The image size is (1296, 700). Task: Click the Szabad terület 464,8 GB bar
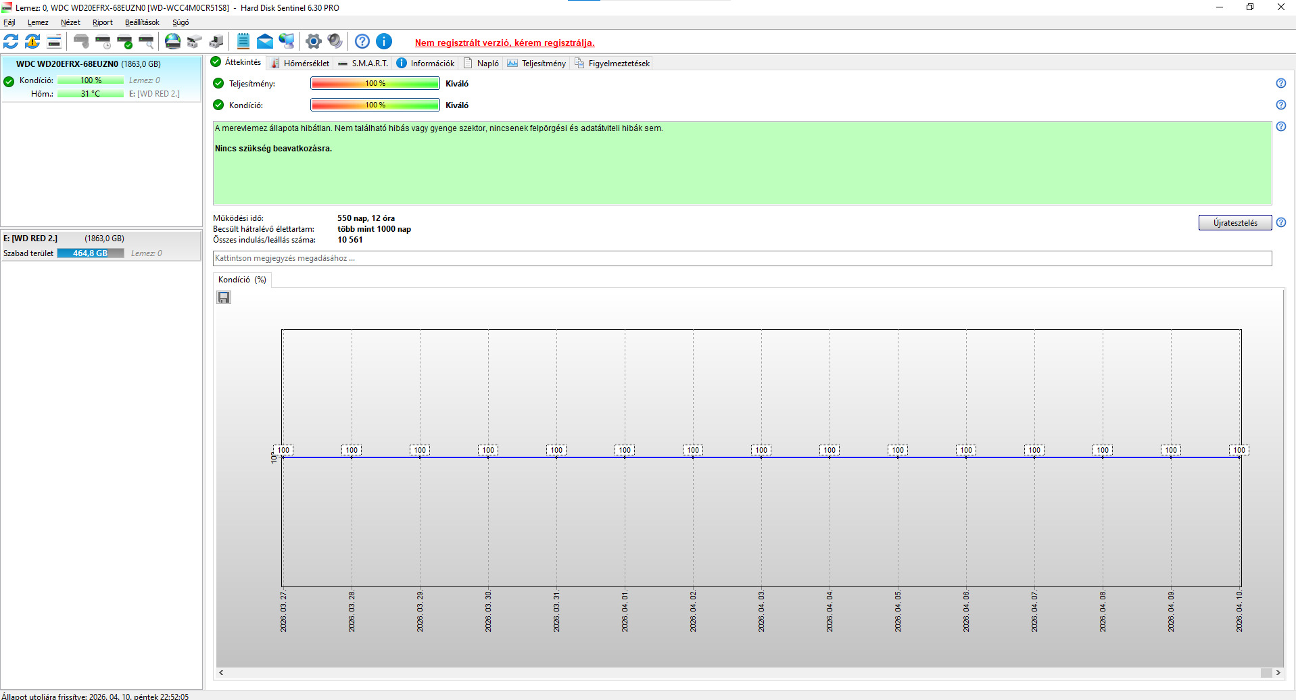(x=91, y=253)
